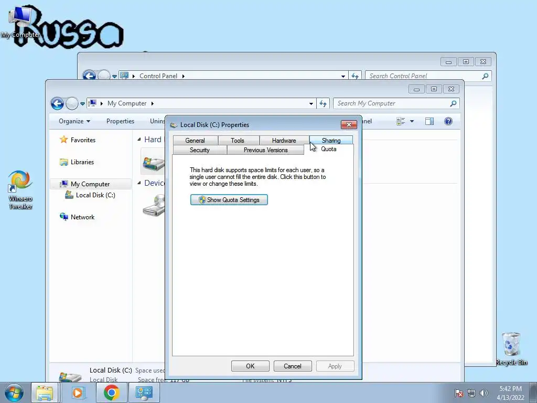Select Local Disk (C:) in navigation tree

90,195
